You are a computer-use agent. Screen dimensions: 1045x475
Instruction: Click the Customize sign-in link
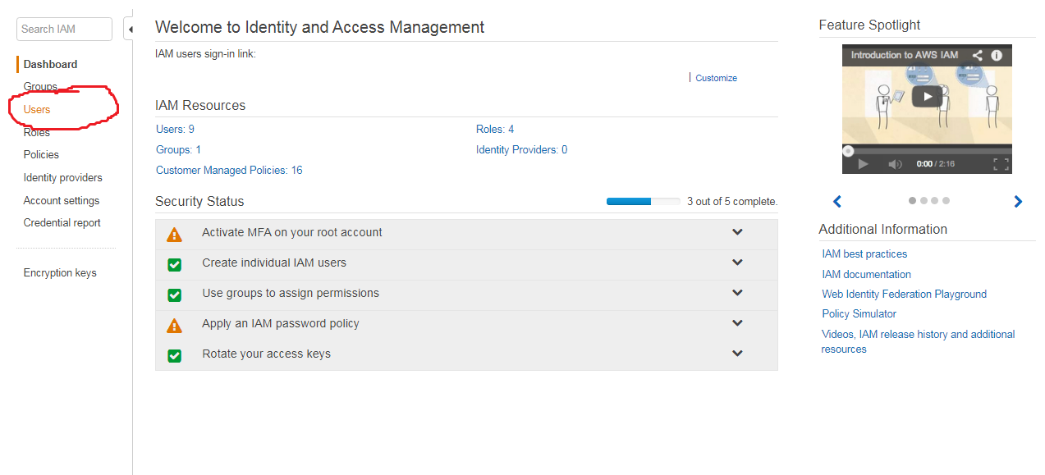(716, 78)
